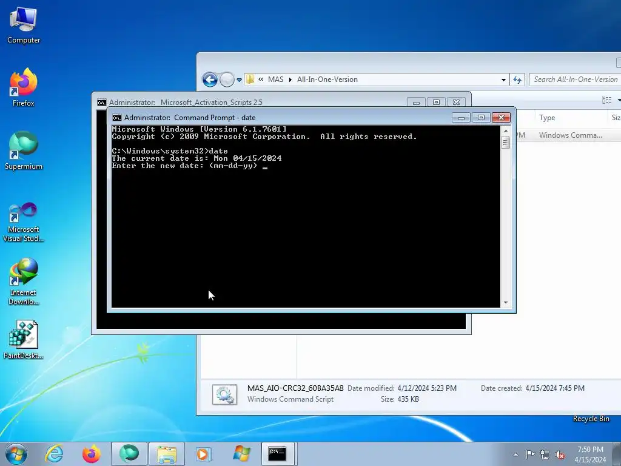
Task: Click the Command Prompt scrollbar thumb
Action: [x=505, y=142]
